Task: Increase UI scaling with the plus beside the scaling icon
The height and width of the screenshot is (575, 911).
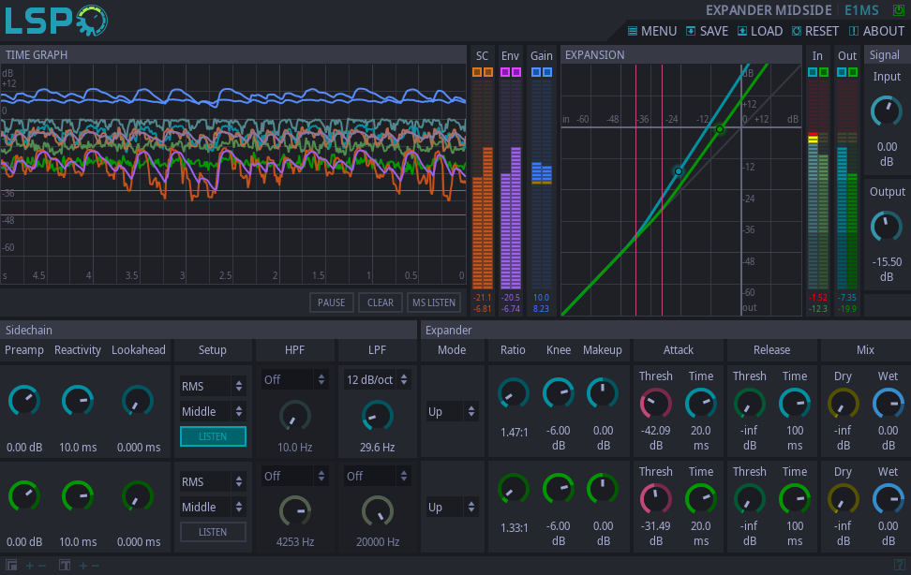Action: (x=30, y=566)
